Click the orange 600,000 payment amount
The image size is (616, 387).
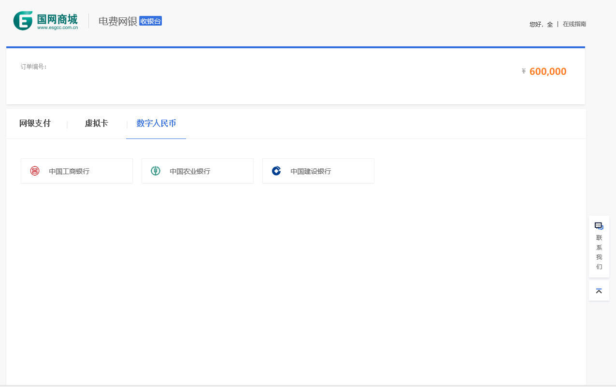click(548, 71)
